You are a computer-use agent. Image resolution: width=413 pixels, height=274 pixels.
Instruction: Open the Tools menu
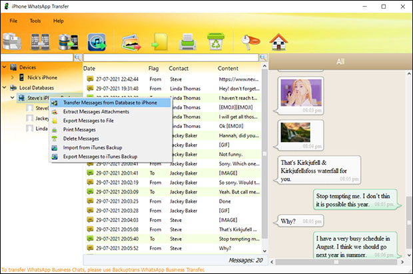click(x=35, y=21)
